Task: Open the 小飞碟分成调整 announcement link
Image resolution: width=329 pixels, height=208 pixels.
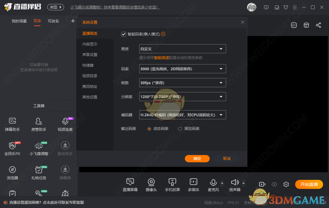Action: click(x=115, y=7)
